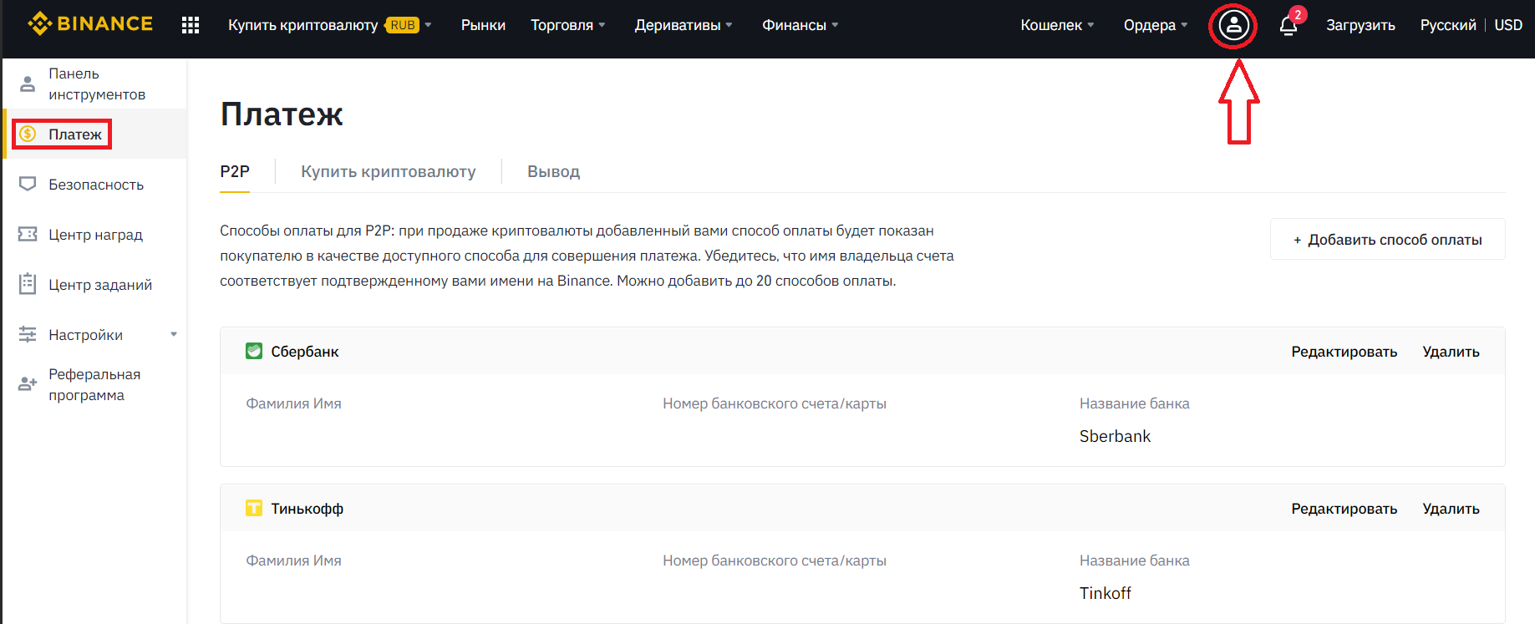The width and height of the screenshot is (1535, 624).
Task: Open the notifications bell icon
Action: coord(1288,26)
